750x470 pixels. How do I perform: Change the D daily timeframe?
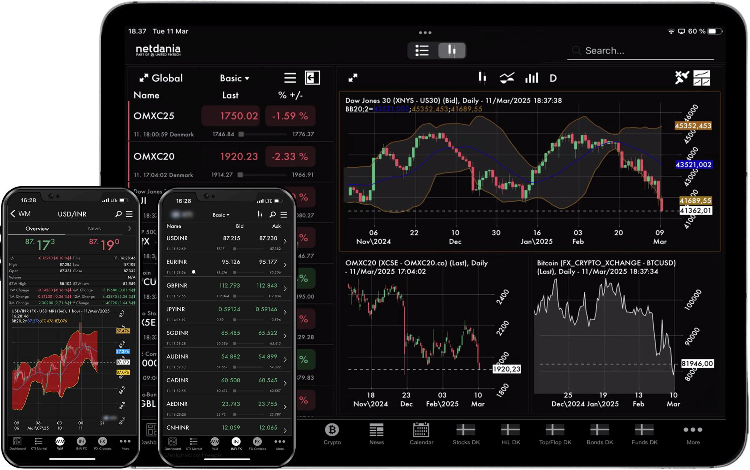pyautogui.click(x=553, y=78)
